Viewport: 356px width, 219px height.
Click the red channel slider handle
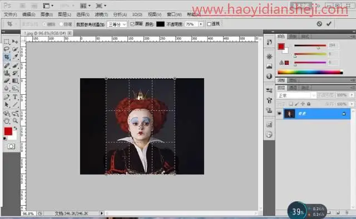[318, 48]
